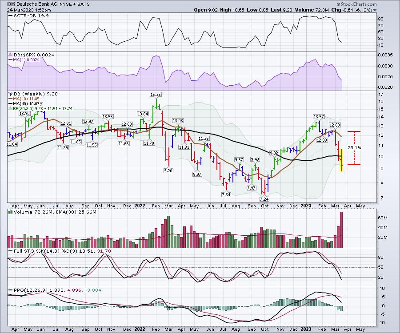Click the 24-Mar-2023 1:52pm timestamp
Screen dimensions: 400x333
(x=29, y=10)
